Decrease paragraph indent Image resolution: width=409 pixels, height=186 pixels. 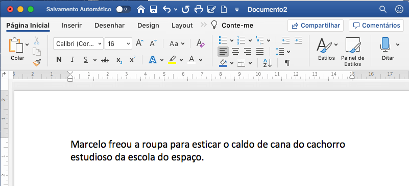[286, 40]
